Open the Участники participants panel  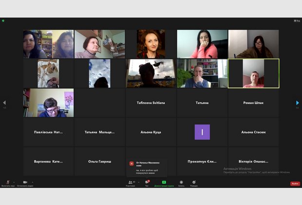131,182
